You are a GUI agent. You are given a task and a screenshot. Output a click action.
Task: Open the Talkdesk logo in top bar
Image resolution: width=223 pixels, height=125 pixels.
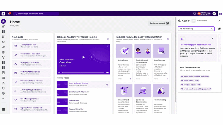click(x=3, y=14)
